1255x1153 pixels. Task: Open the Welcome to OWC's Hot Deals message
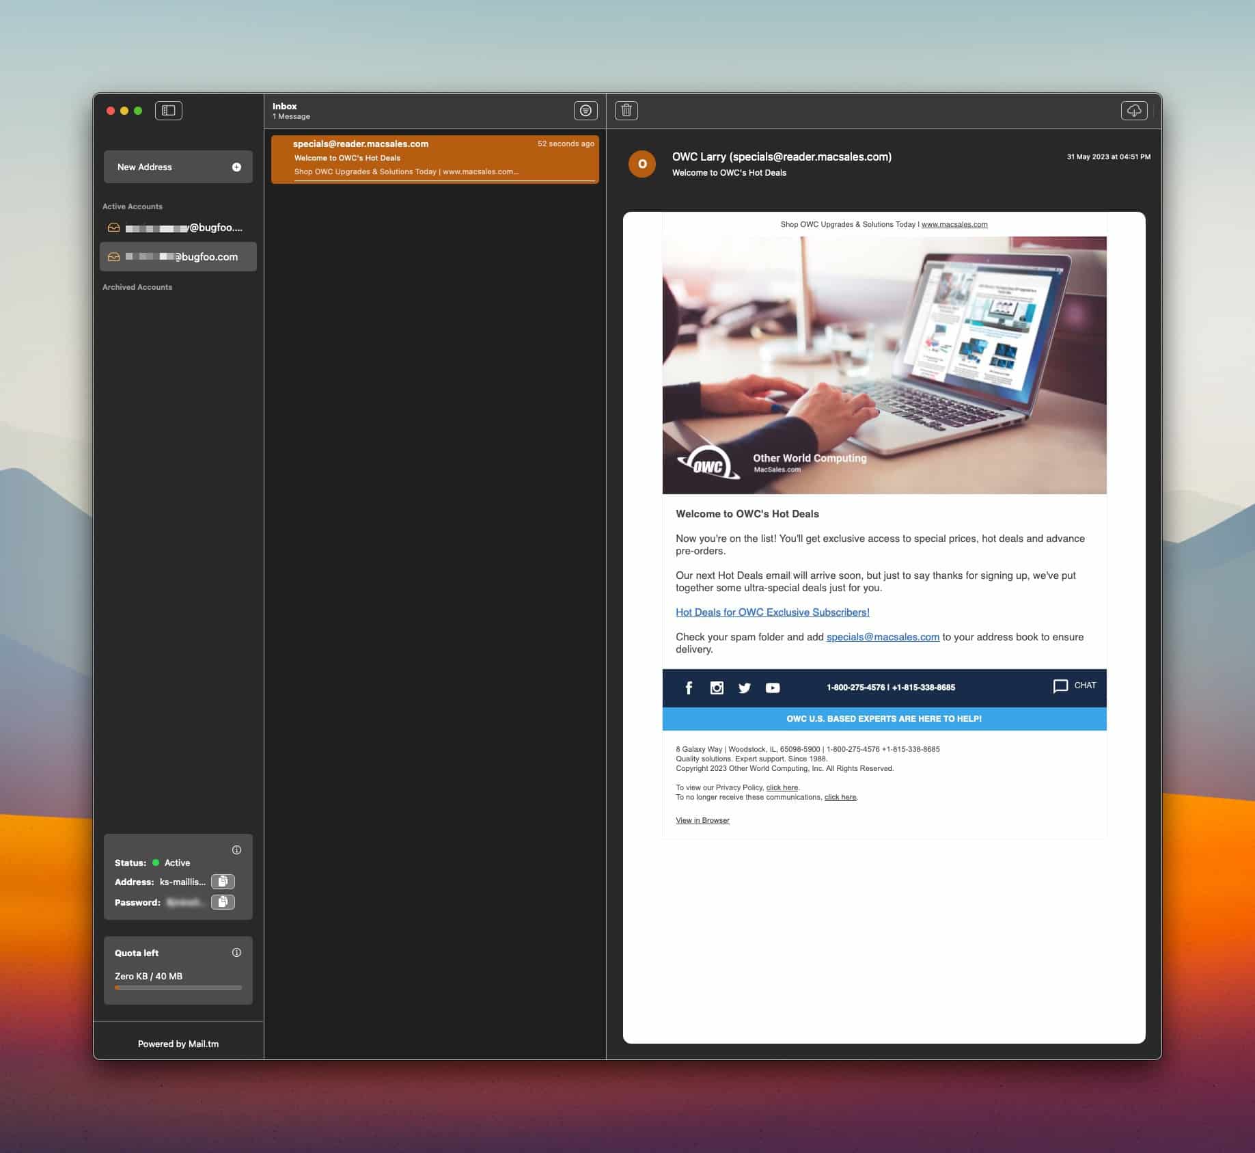tap(435, 159)
